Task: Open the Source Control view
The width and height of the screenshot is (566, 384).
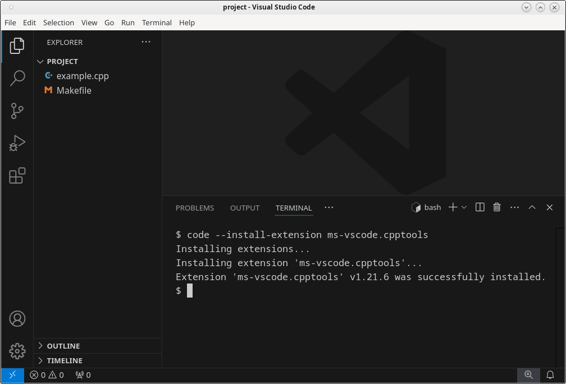Action: pos(17,111)
